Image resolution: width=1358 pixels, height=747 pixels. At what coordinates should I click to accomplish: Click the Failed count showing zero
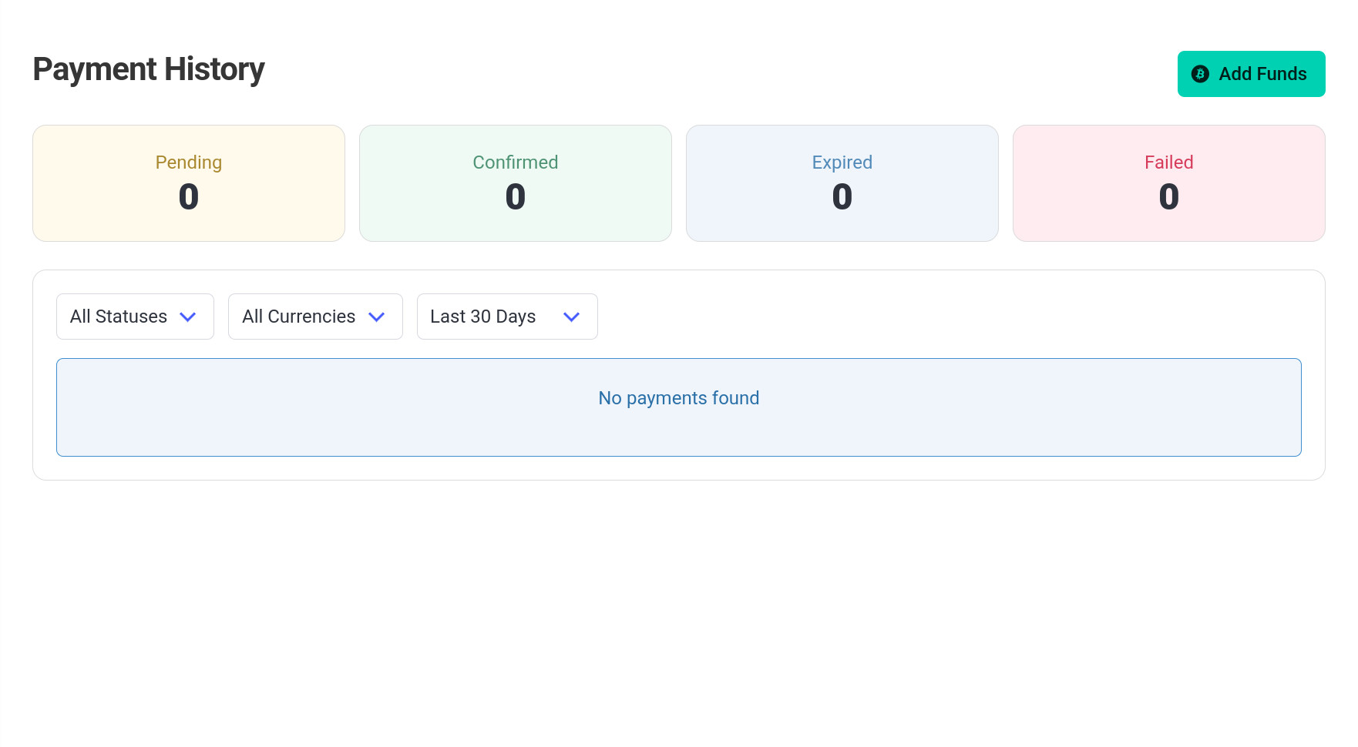click(x=1168, y=197)
